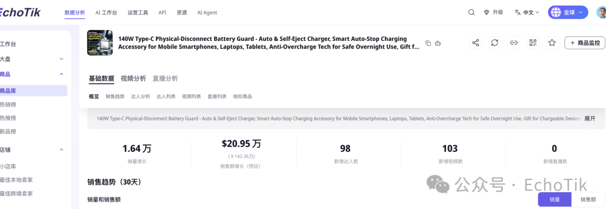Click the 103 new videos value
The height and width of the screenshot is (209, 606).
coord(450,148)
